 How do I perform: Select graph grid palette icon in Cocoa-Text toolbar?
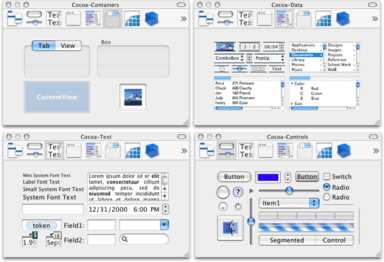133,151
